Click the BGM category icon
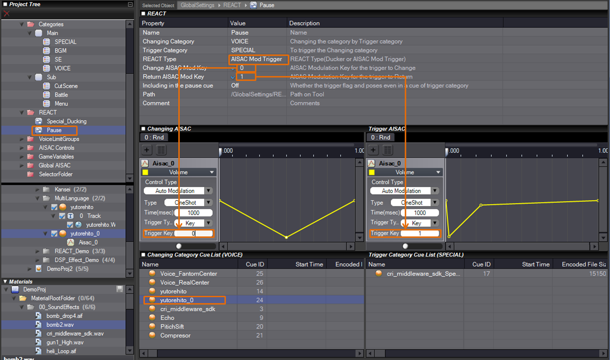610x360 pixels. pyautogui.click(x=47, y=51)
